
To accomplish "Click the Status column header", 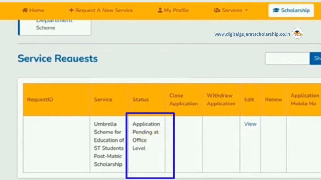I will 140,99.
